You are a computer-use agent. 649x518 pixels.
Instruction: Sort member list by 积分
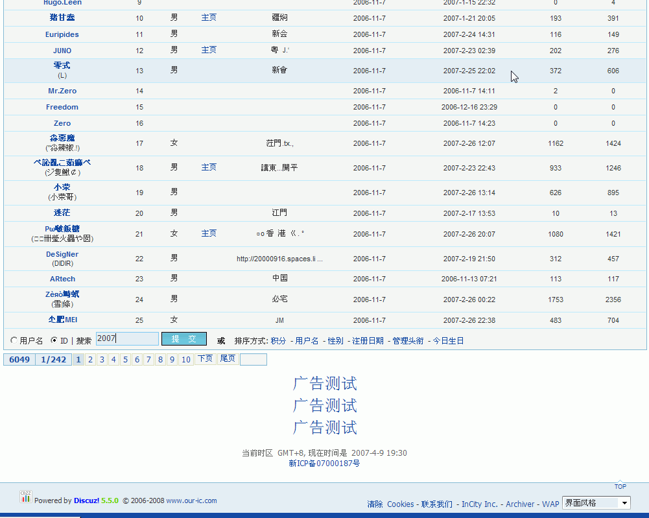coord(278,341)
